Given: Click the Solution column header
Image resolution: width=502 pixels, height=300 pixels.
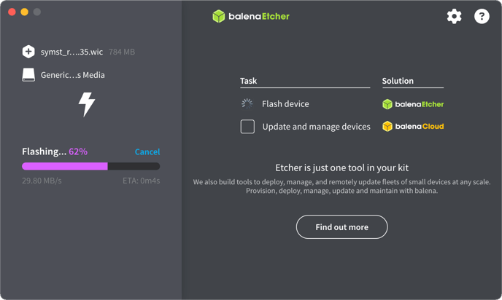Looking at the screenshot, I should point(398,81).
